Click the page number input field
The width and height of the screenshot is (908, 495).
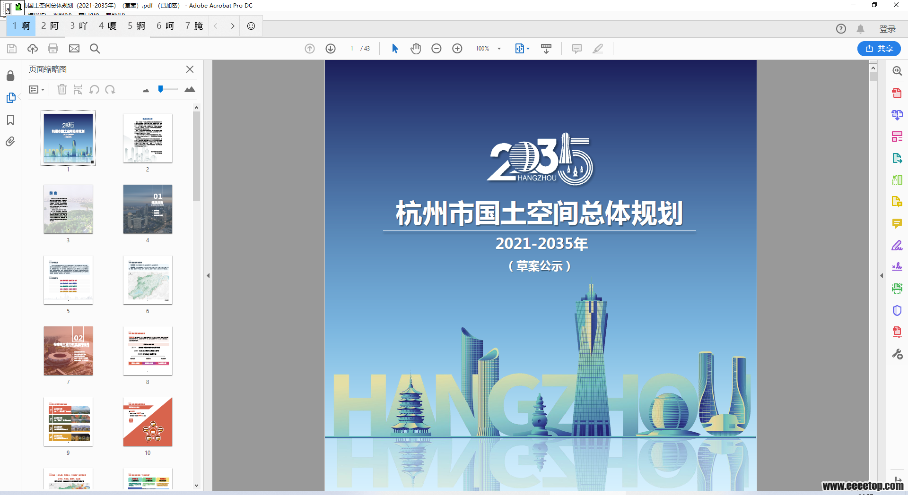[x=352, y=49]
